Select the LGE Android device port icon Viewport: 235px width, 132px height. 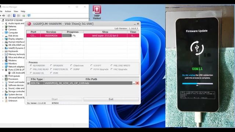click(x=10, y=73)
